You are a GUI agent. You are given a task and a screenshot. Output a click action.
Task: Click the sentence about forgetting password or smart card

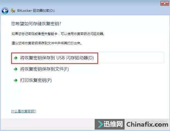[58, 34]
